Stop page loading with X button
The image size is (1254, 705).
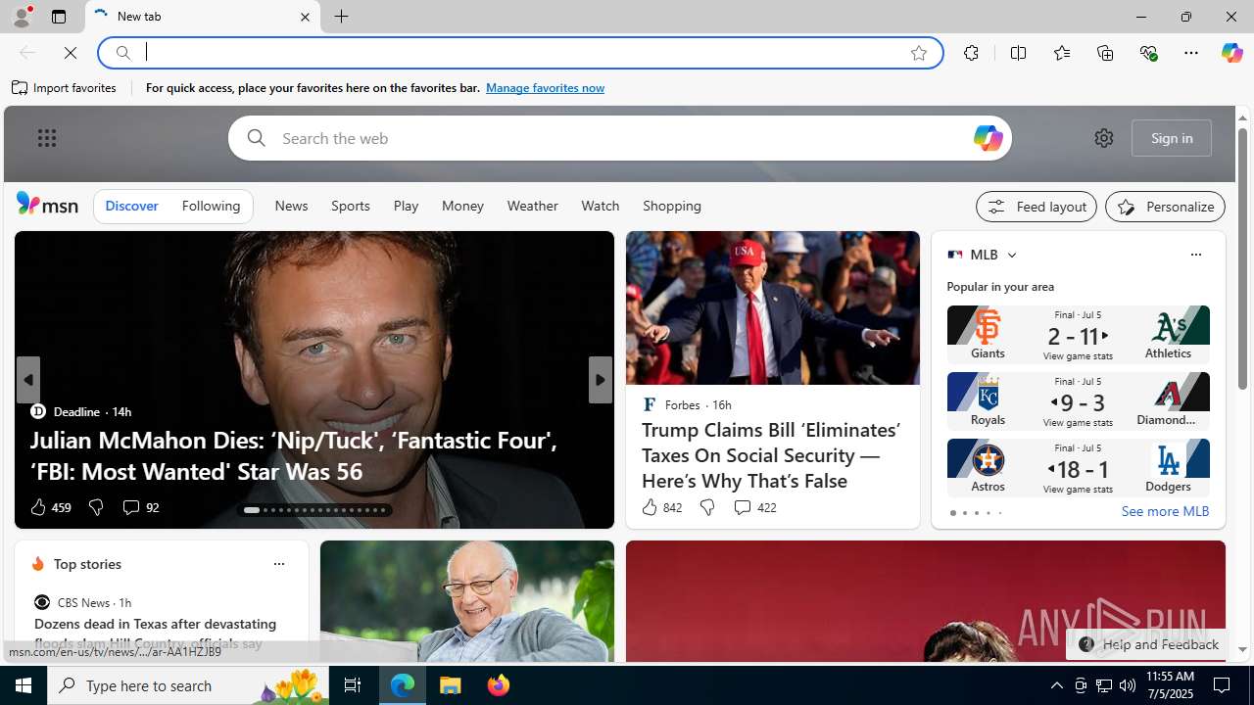[71, 53]
